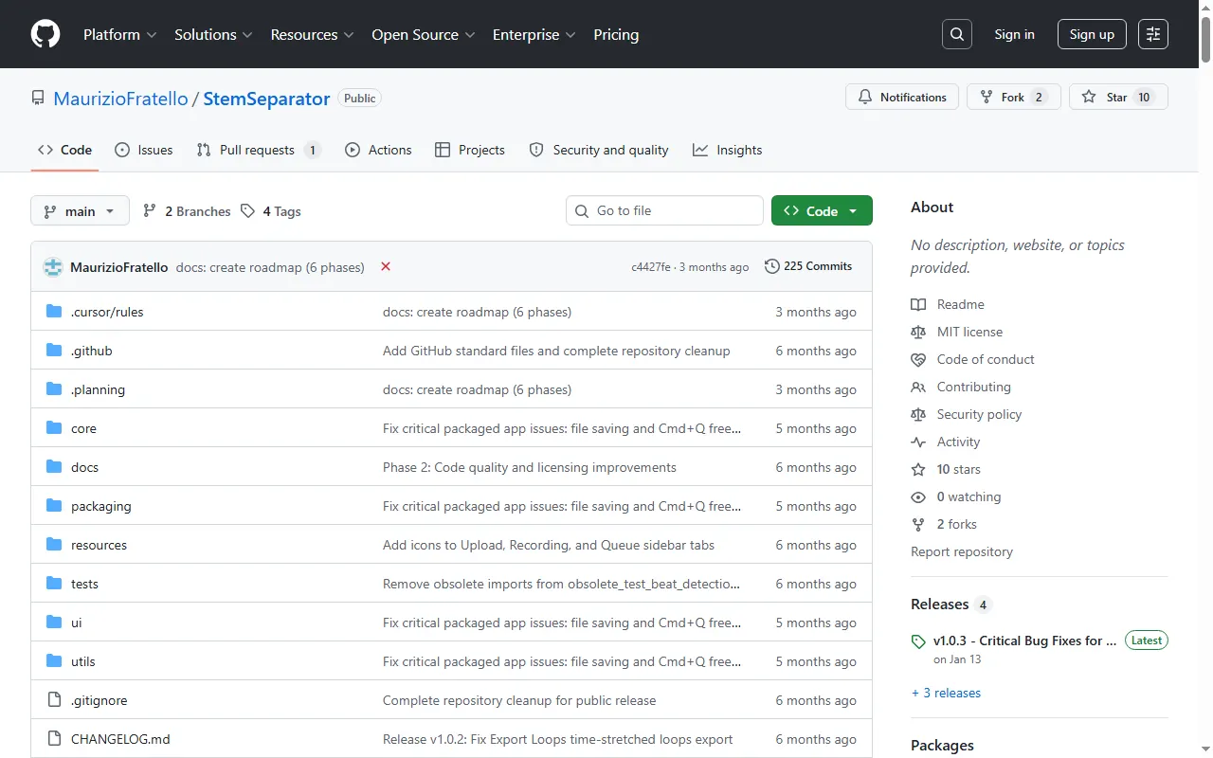Open the tests folder
1213x758 pixels.
pos(84,584)
